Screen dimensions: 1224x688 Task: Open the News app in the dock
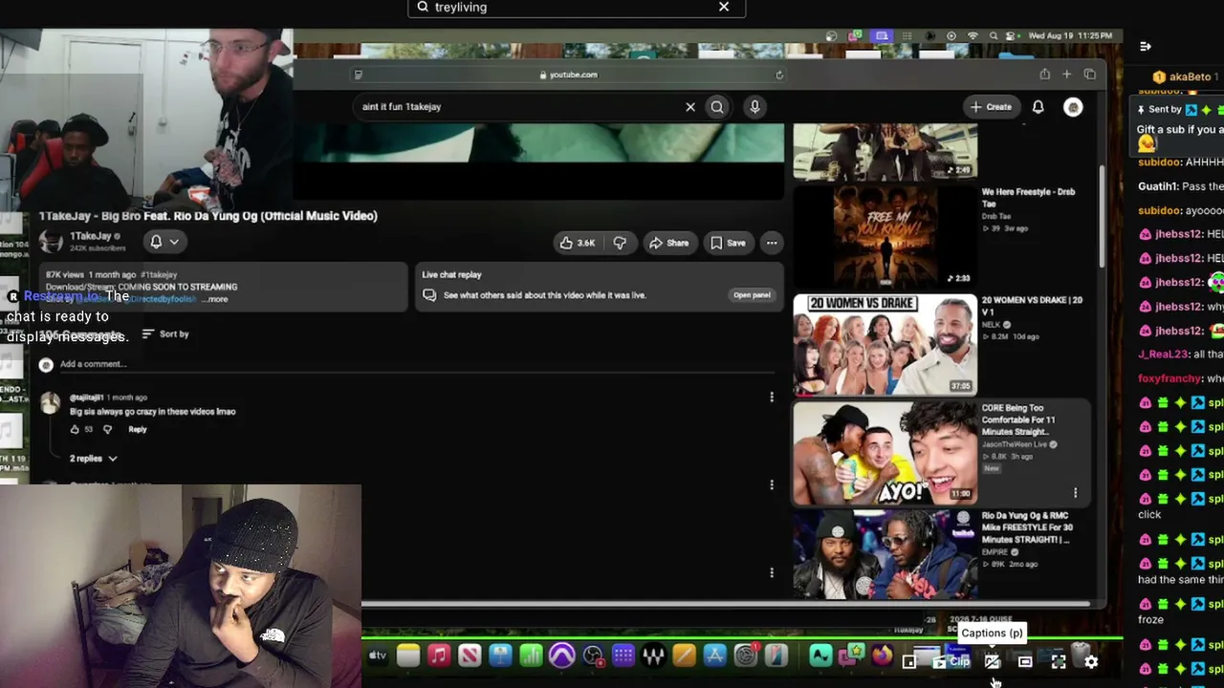click(x=470, y=656)
